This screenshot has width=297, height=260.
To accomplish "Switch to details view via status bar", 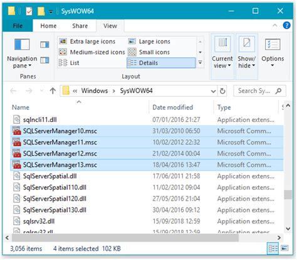I will pyautogui.click(x=273, y=248).
